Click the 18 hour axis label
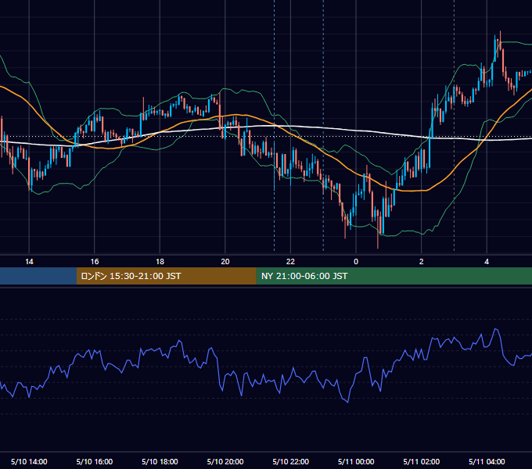 pyautogui.click(x=160, y=262)
